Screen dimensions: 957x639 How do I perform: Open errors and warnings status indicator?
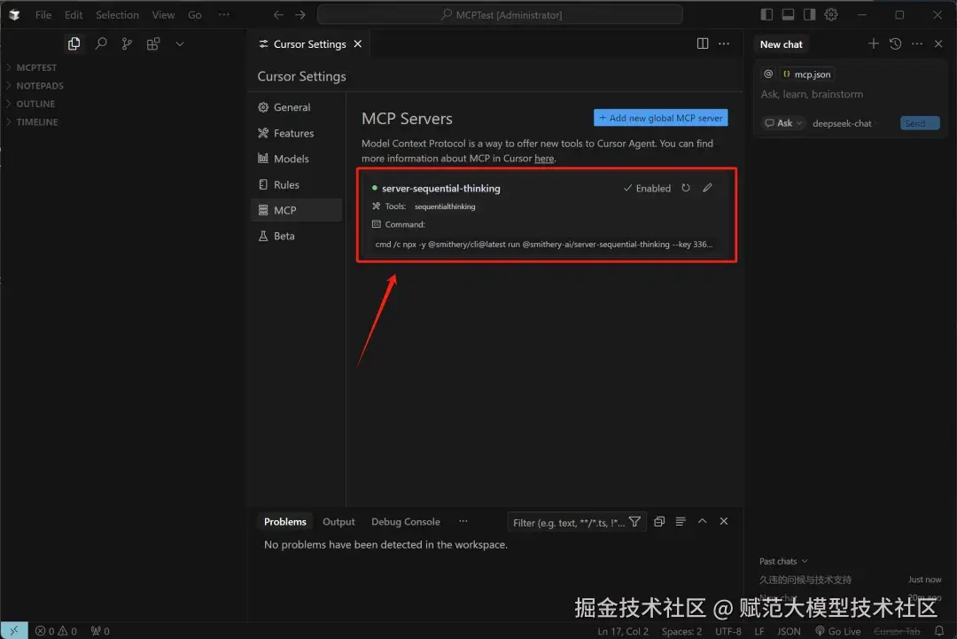[56, 631]
